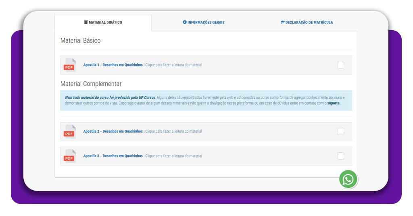The height and width of the screenshot is (216, 413).
Task: Tick the Apostila 3 checkbox
Action: click(340, 156)
